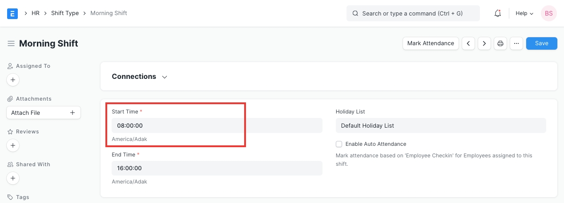Click the Save button
Screen dimensions: 564x203
coord(541,43)
